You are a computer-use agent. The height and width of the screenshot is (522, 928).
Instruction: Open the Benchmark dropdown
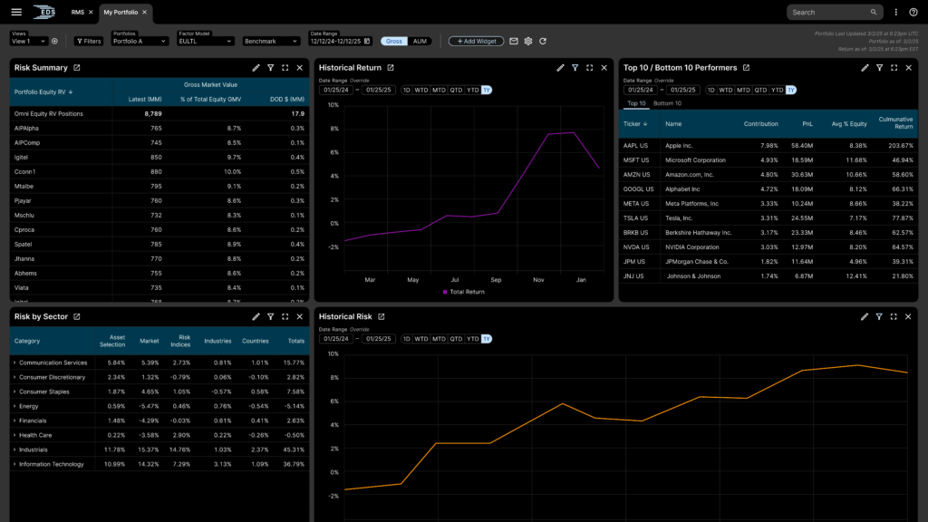pos(270,42)
